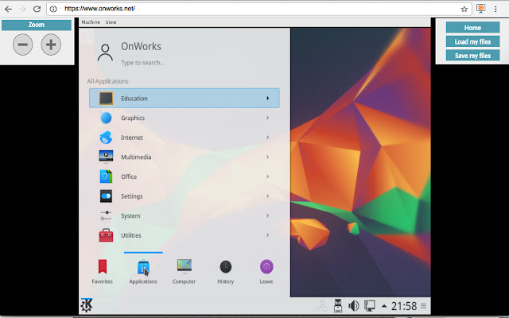
Task: Click the Leave icon in launcher
Action: [x=266, y=269]
